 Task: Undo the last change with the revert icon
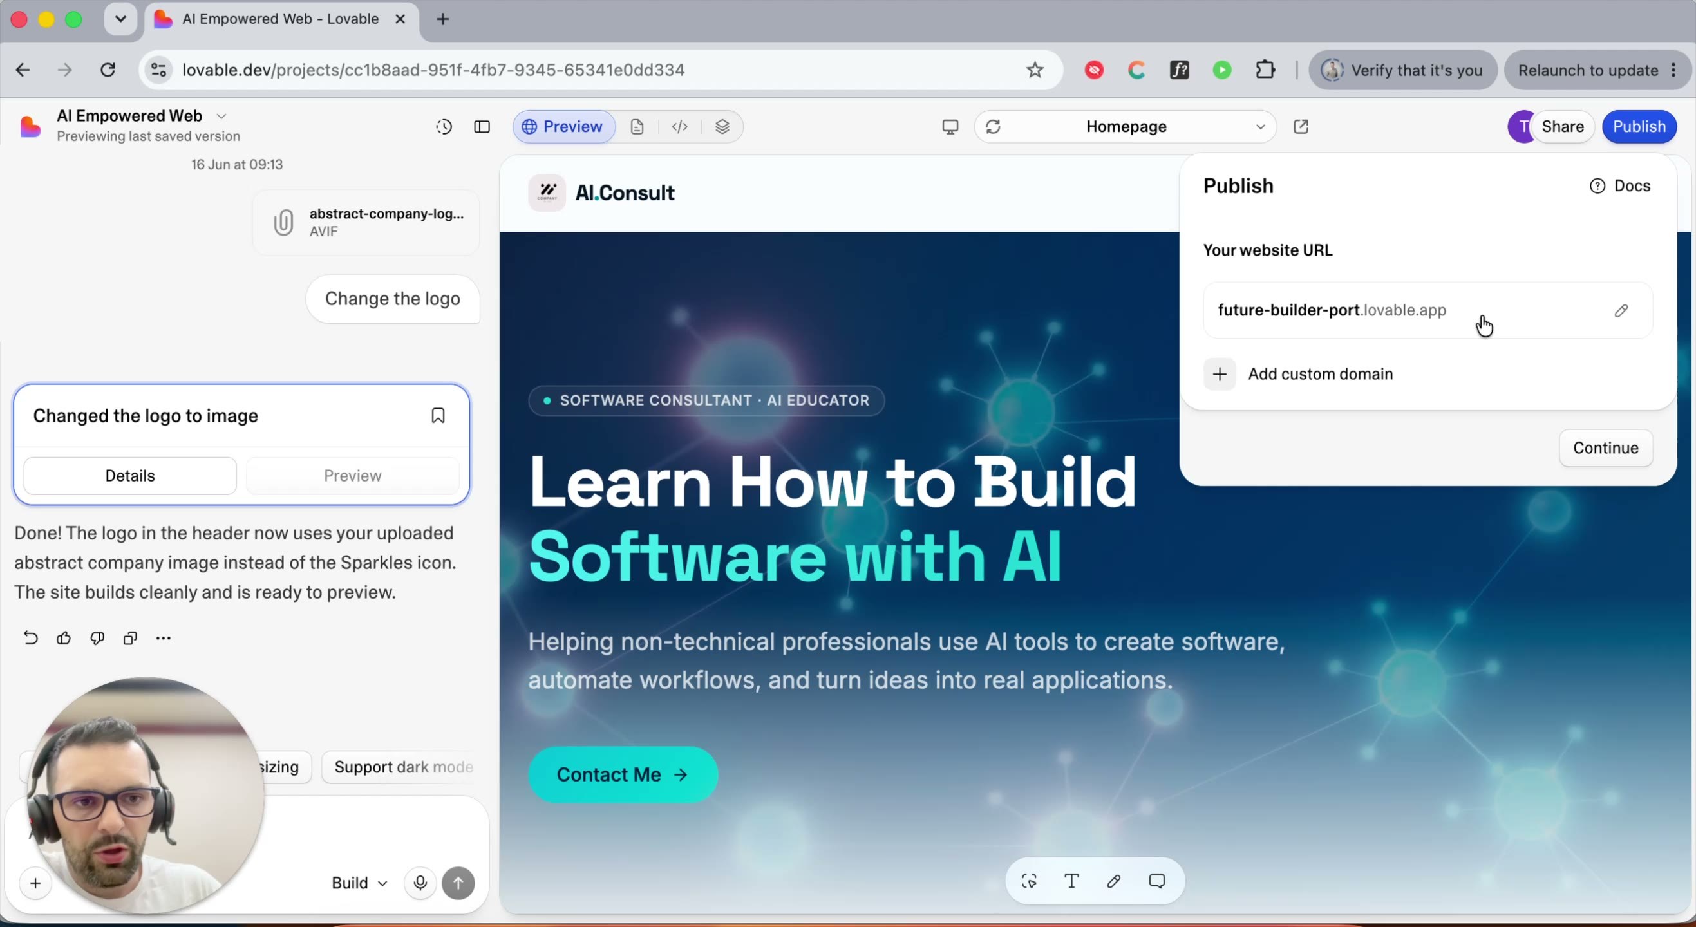[x=30, y=637]
